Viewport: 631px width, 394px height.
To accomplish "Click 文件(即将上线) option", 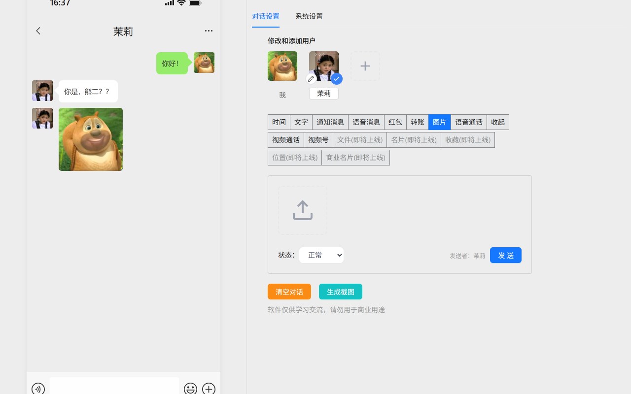I will (x=360, y=140).
